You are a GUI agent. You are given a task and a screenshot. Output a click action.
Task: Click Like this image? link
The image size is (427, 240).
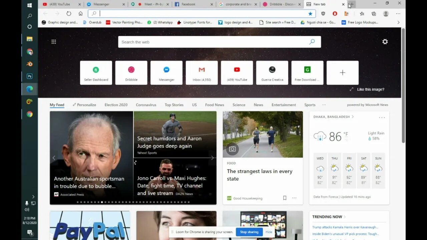coord(370,89)
